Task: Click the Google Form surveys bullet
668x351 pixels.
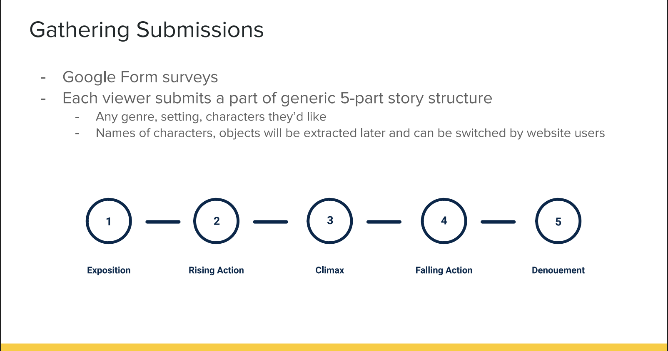Action: tap(140, 77)
